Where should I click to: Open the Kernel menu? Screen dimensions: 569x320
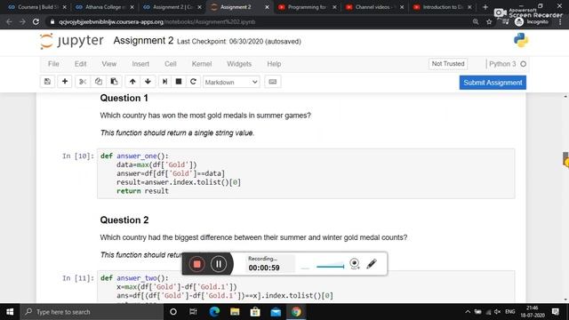[202, 64]
